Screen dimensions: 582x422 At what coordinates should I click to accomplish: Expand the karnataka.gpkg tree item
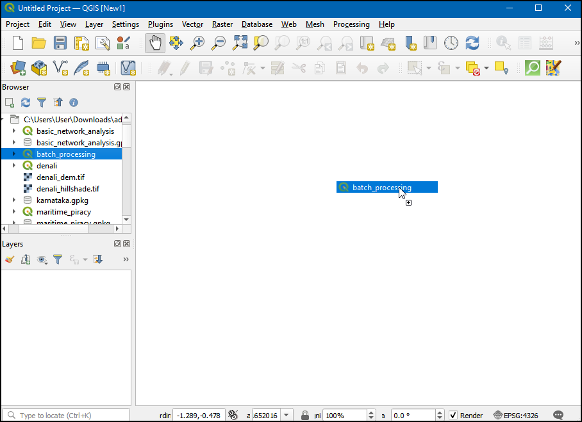click(x=14, y=200)
